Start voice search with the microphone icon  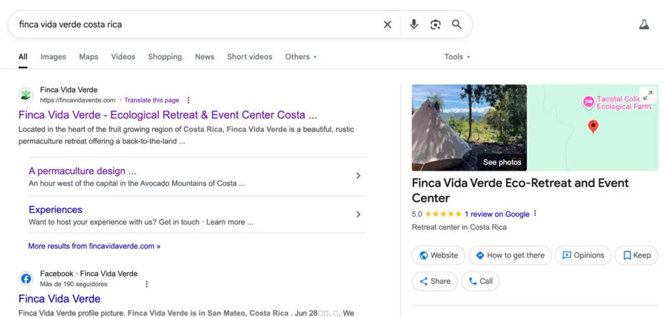[x=414, y=25]
